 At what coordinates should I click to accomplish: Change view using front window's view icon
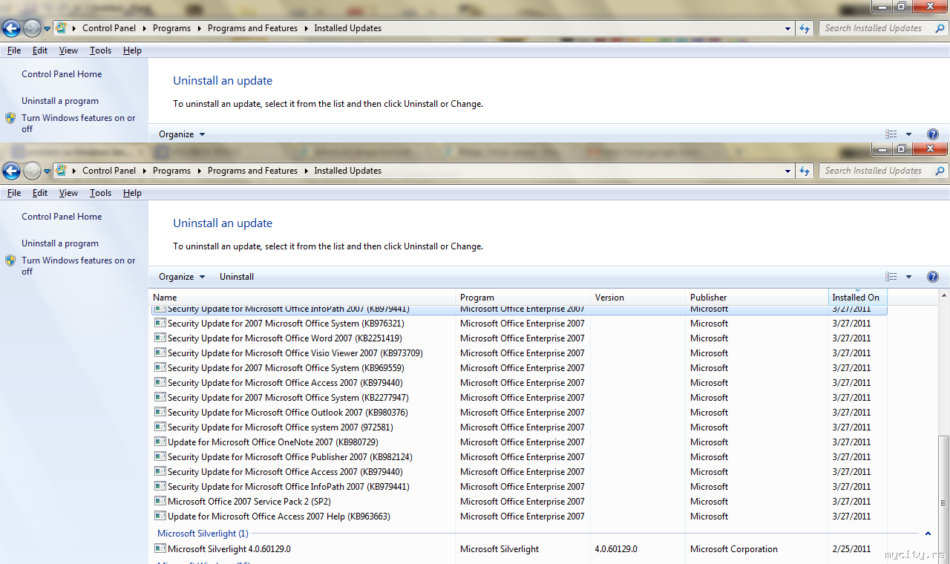[891, 277]
